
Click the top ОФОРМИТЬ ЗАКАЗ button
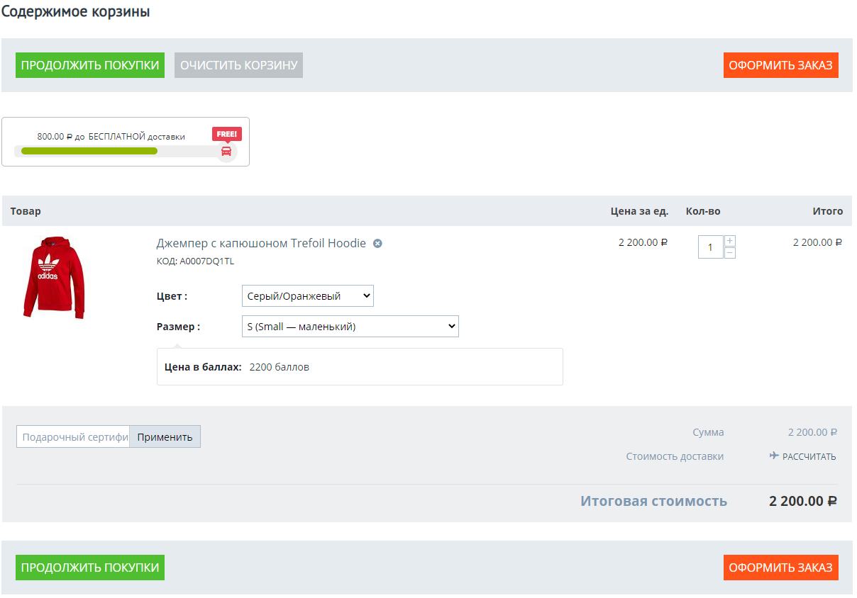781,65
